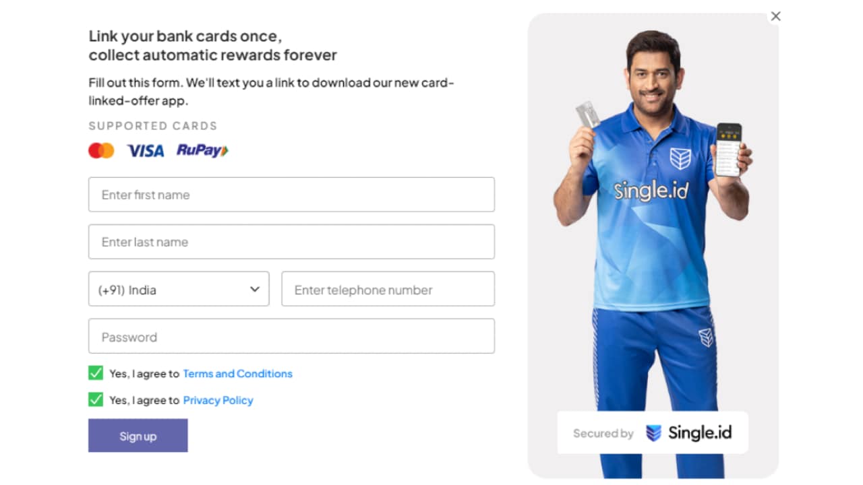The width and height of the screenshot is (863, 485).
Task: Click the bank card held in the man's hand
Action: [588, 115]
